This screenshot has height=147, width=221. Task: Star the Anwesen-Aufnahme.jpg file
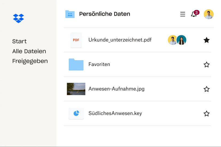click(x=207, y=89)
